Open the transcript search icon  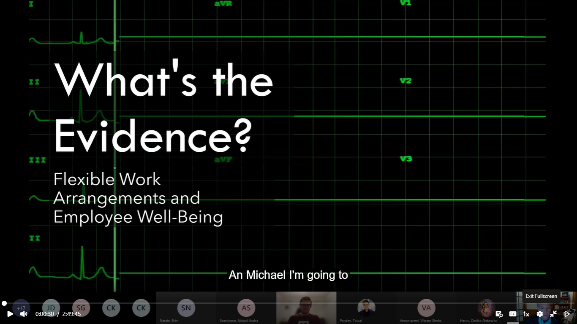coord(499,314)
